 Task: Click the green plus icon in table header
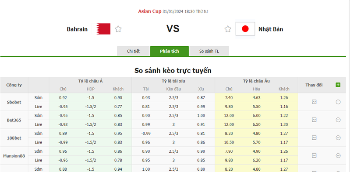tap(338, 85)
